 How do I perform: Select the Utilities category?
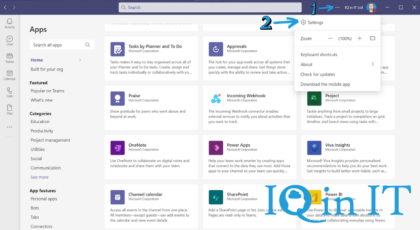(x=37, y=149)
